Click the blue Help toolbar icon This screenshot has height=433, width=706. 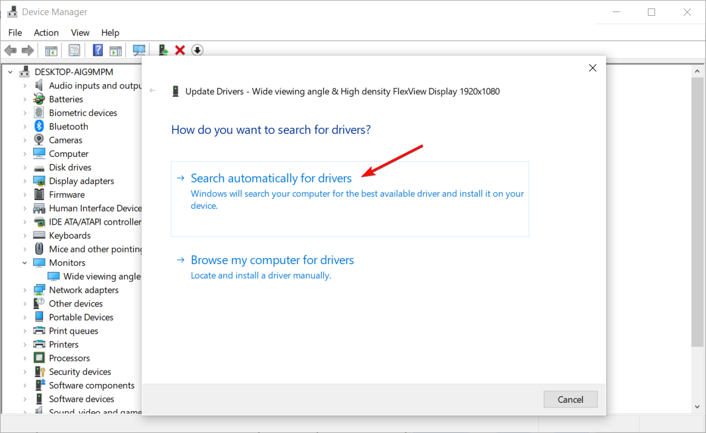pyautogui.click(x=97, y=50)
